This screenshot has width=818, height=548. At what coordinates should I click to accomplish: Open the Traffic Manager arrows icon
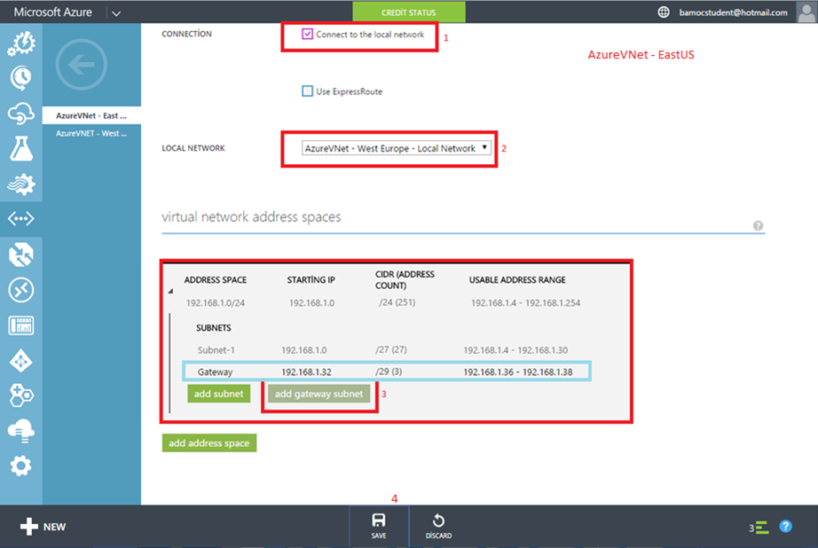[21, 254]
